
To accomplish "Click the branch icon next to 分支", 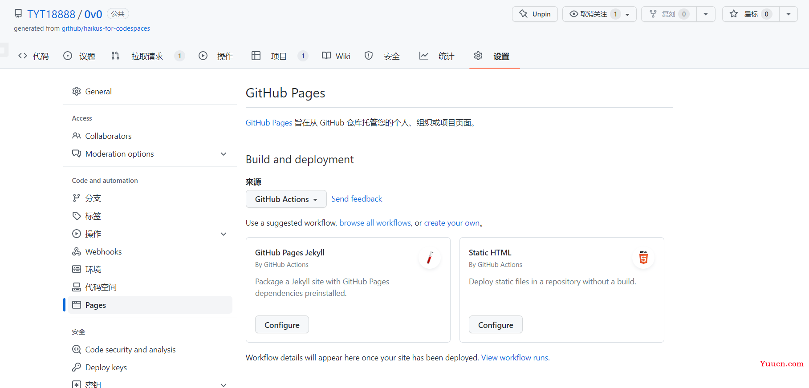I will point(77,198).
